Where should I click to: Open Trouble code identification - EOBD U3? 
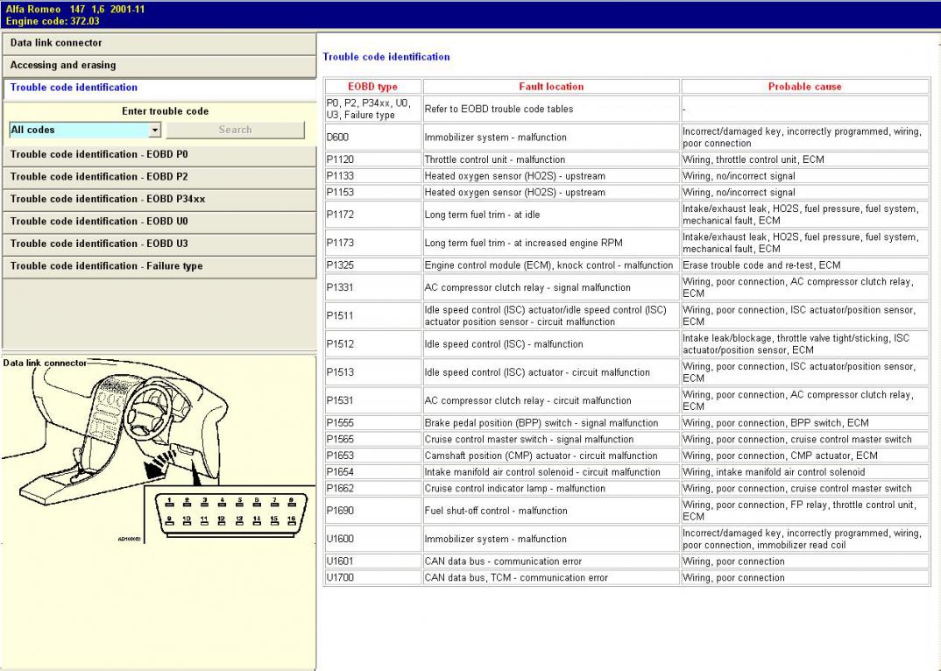tap(158, 244)
